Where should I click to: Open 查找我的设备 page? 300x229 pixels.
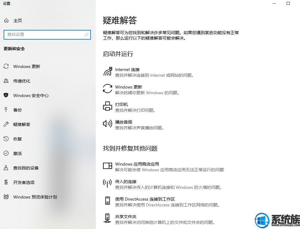26,168
